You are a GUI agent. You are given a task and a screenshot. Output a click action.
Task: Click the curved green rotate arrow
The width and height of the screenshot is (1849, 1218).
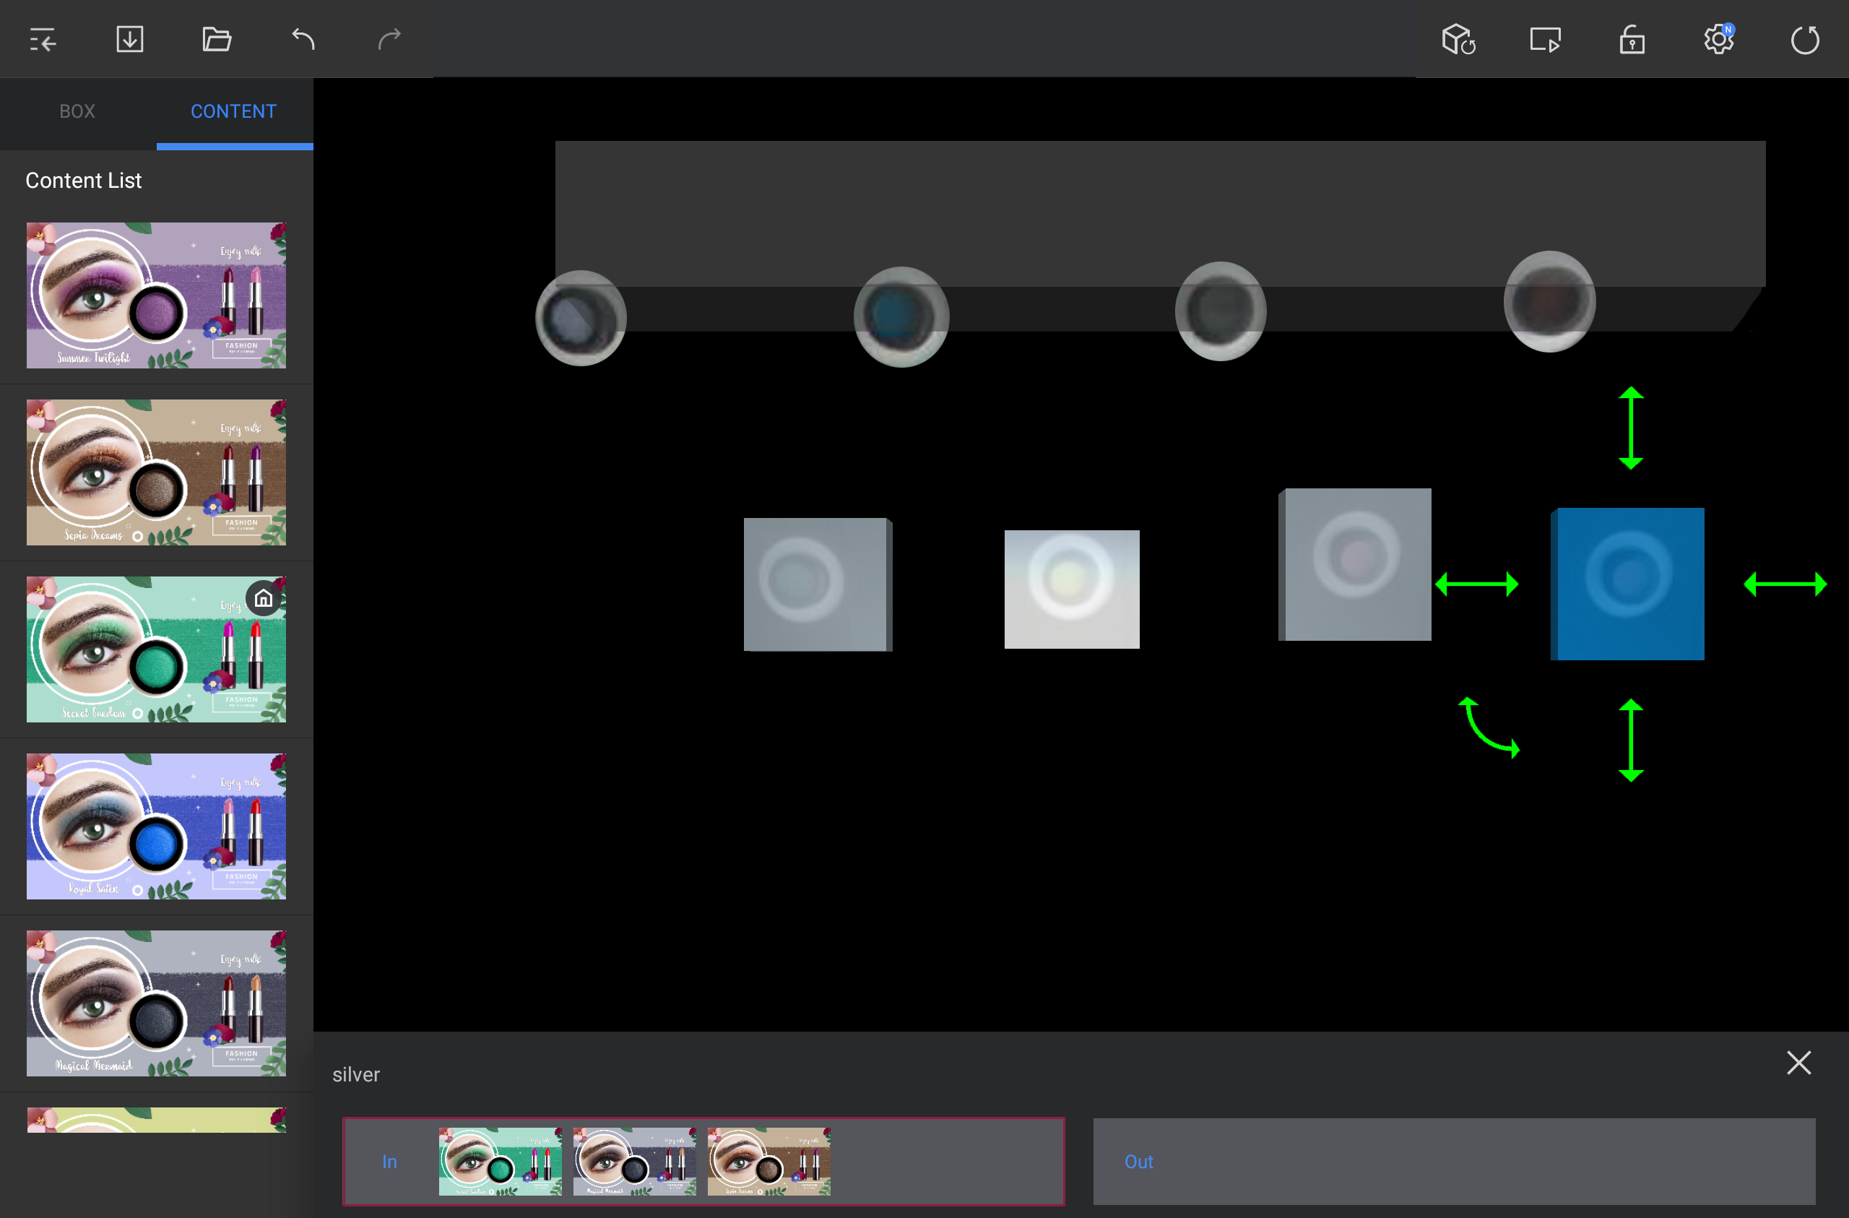1489,727
